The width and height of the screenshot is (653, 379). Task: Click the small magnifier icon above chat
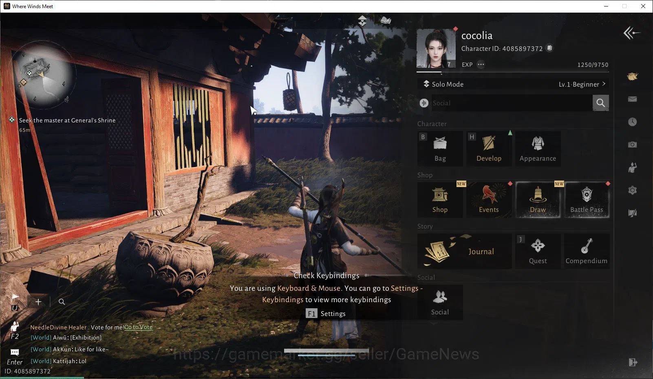[x=62, y=302]
